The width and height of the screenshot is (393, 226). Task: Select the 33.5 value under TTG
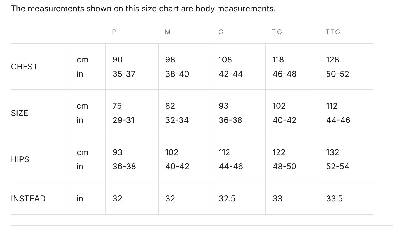coord(334,199)
